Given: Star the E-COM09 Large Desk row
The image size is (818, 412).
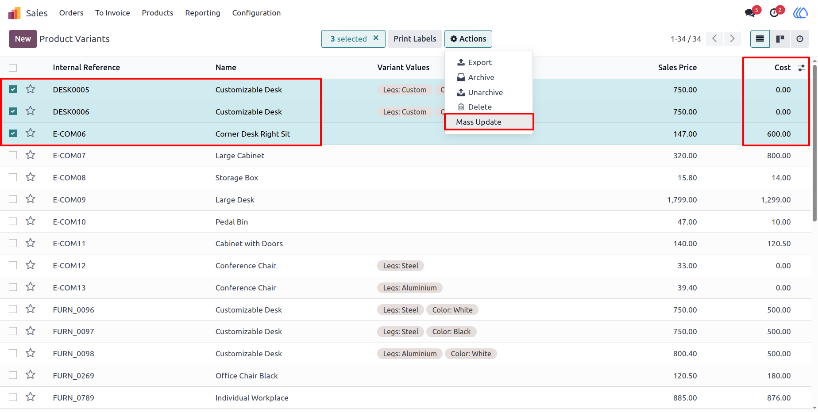Looking at the screenshot, I should pyautogui.click(x=31, y=199).
